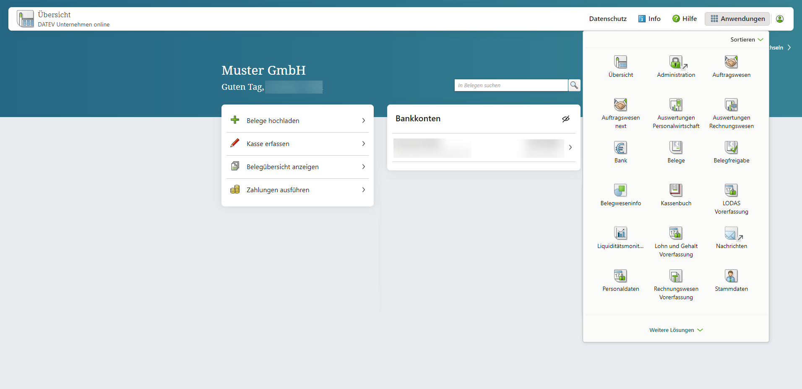Hide the Bankkonten balances with eye toggle
This screenshot has width=802, height=389.
[x=565, y=119]
